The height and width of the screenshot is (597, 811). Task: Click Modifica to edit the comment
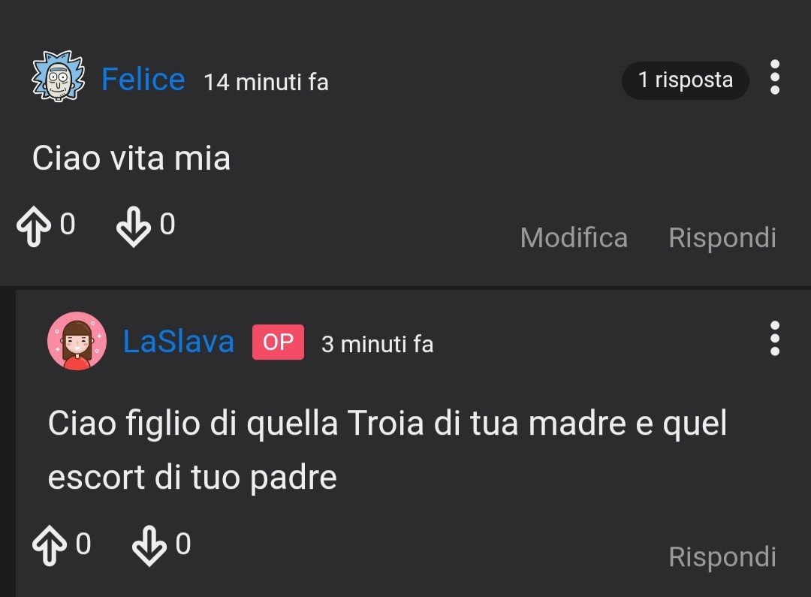click(574, 237)
